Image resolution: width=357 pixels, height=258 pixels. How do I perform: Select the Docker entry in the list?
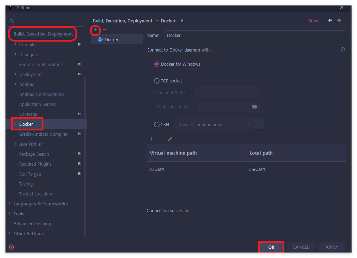click(117, 39)
